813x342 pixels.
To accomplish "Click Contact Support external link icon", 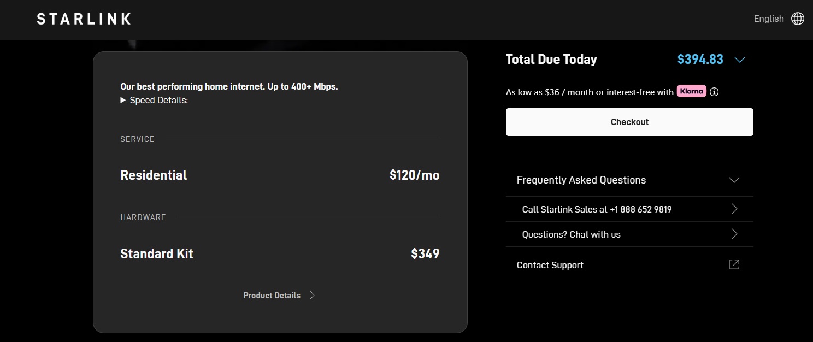I will click(734, 265).
